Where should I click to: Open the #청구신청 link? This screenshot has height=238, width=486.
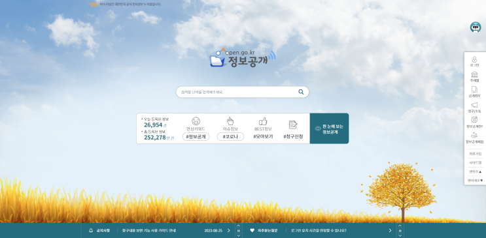point(293,137)
